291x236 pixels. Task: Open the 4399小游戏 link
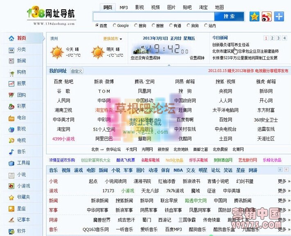pyautogui.click(x=63, y=139)
